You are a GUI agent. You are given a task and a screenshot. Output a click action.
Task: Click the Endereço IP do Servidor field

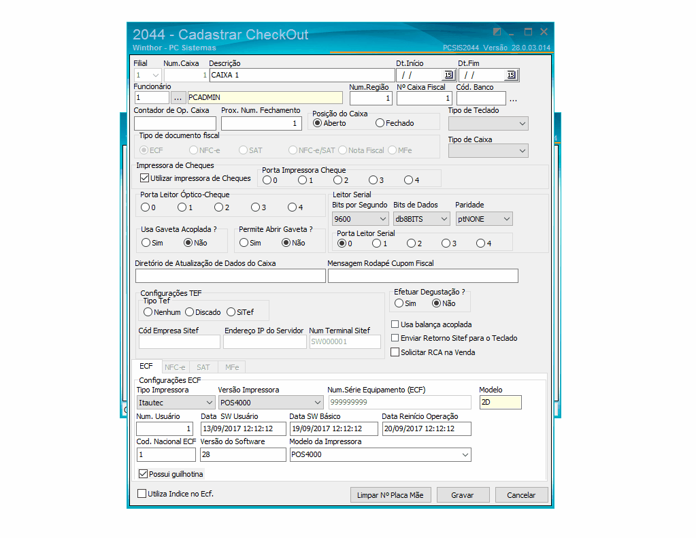[265, 342]
